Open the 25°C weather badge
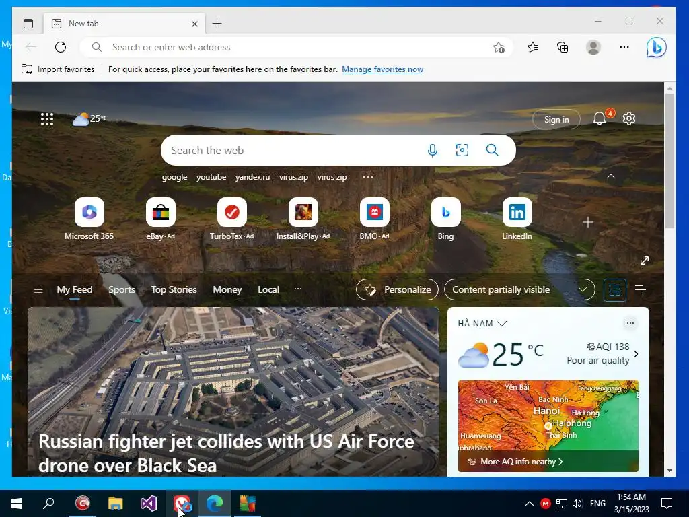Screen dimensions: 689x517 click(90, 118)
